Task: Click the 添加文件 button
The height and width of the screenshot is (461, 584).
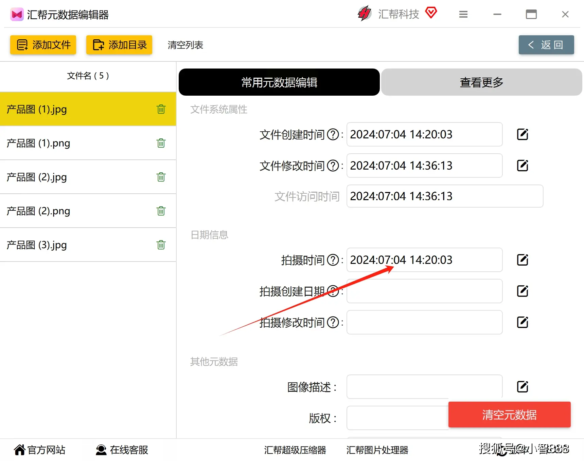Action: 43,45
